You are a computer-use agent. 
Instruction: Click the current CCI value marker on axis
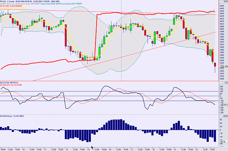[x=223, y=104]
